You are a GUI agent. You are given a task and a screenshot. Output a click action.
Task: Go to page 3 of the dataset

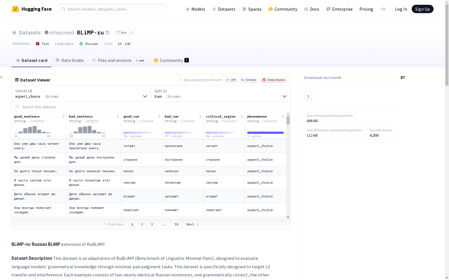(152, 224)
